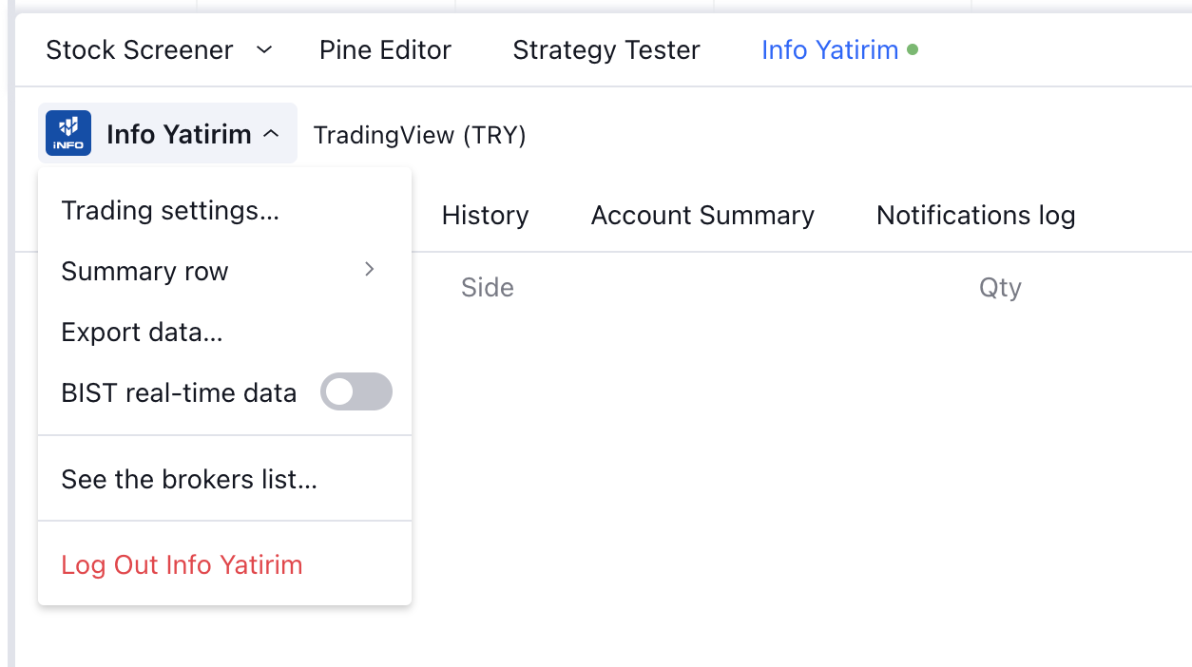Open the Strategy Tester tab
The image size is (1192, 667).
pyautogui.click(x=606, y=49)
